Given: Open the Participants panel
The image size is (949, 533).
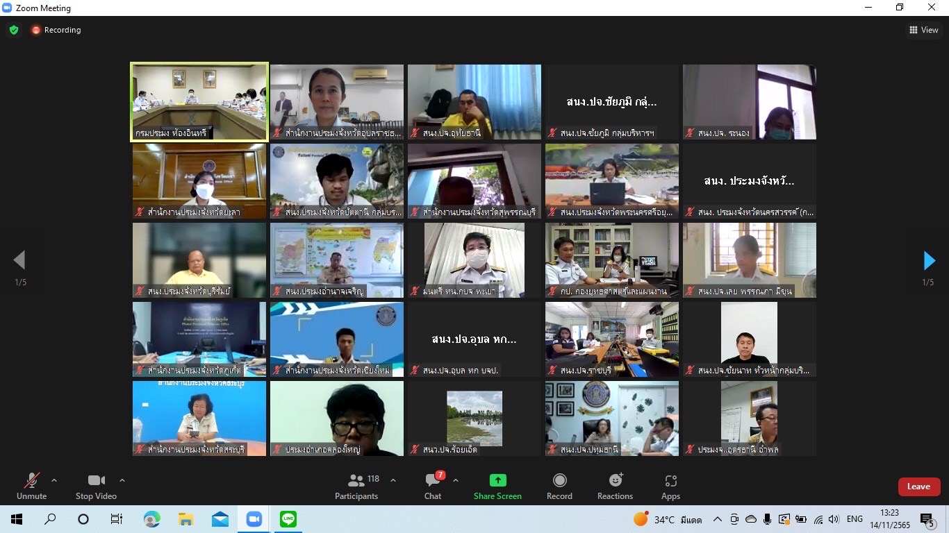Looking at the screenshot, I should click(x=356, y=486).
